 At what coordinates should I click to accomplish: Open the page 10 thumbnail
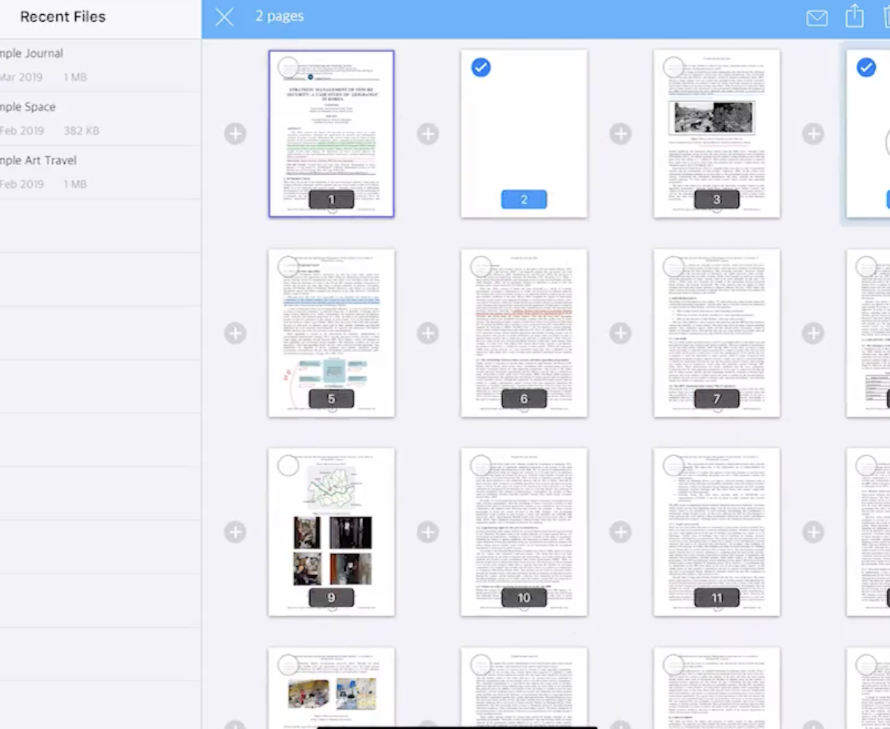click(x=524, y=532)
